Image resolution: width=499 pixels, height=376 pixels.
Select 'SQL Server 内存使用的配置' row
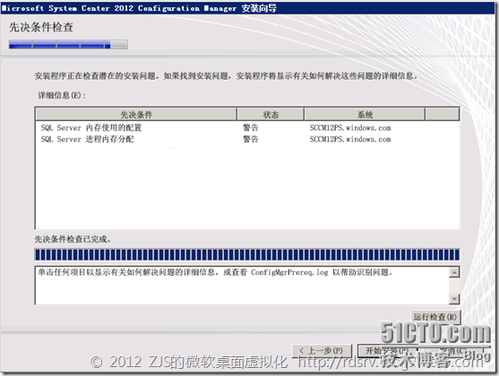pos(247,128)
